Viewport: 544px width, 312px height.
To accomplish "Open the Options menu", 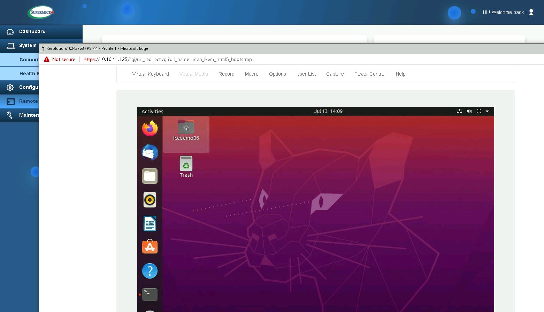I will click(277, 74).
